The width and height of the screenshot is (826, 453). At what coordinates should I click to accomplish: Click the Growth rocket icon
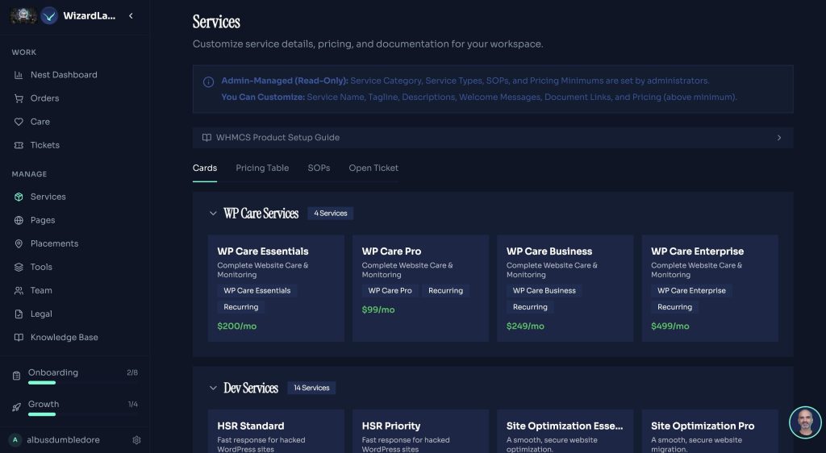tap(17, 407)
